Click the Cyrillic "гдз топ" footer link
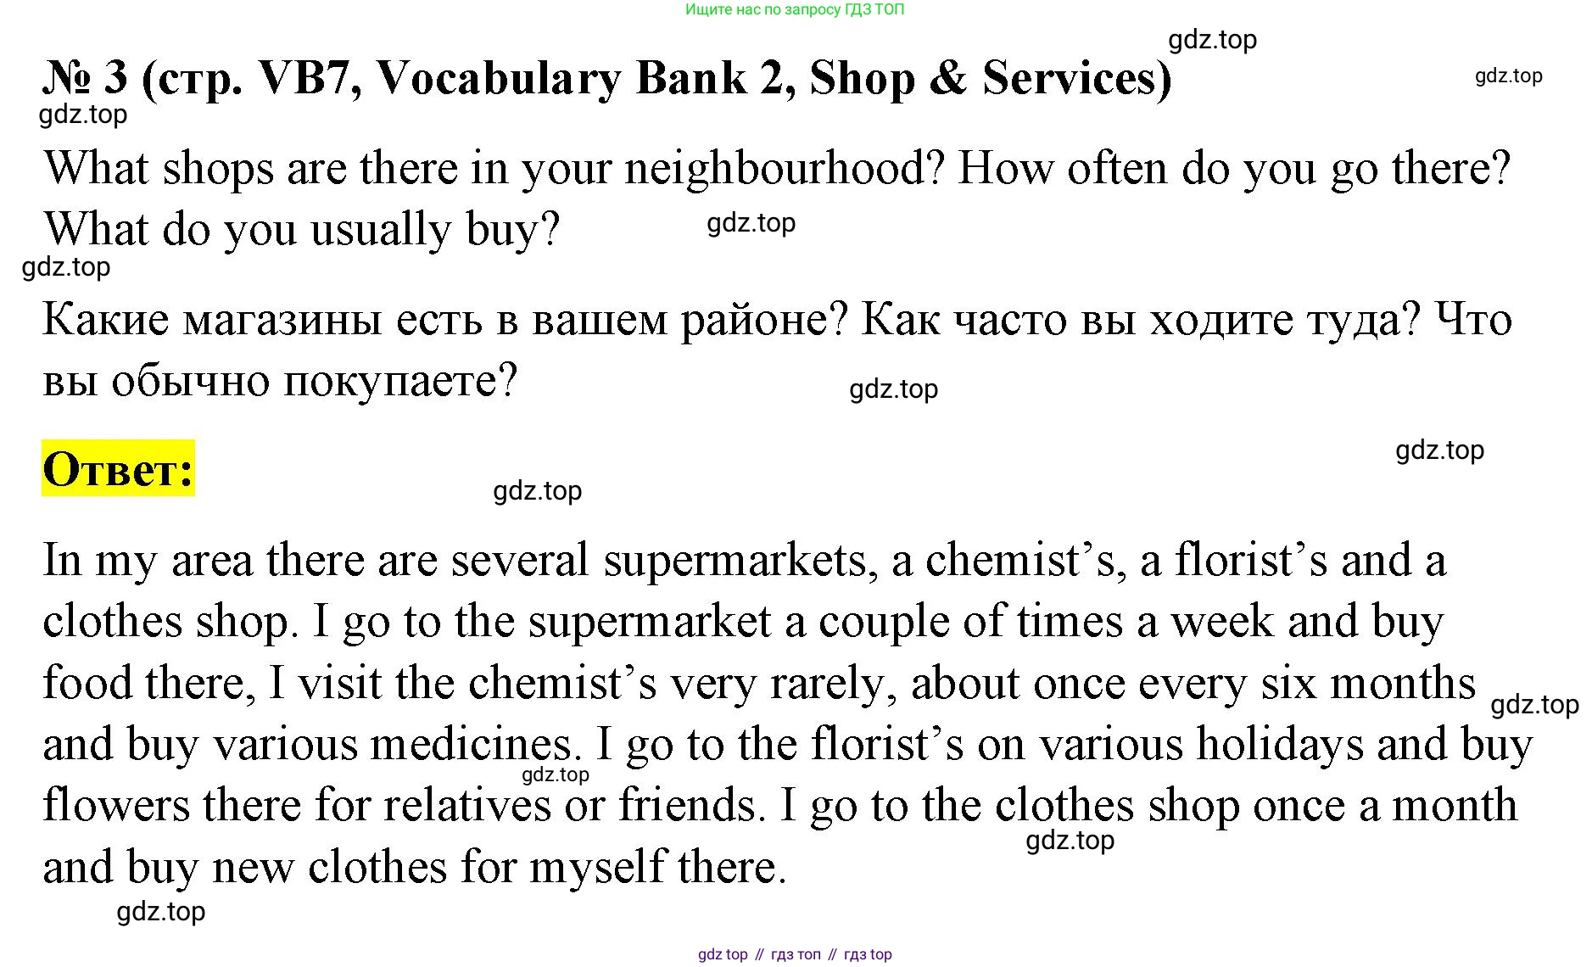This screenshot has height=967, width=1592. pos(796,954)
